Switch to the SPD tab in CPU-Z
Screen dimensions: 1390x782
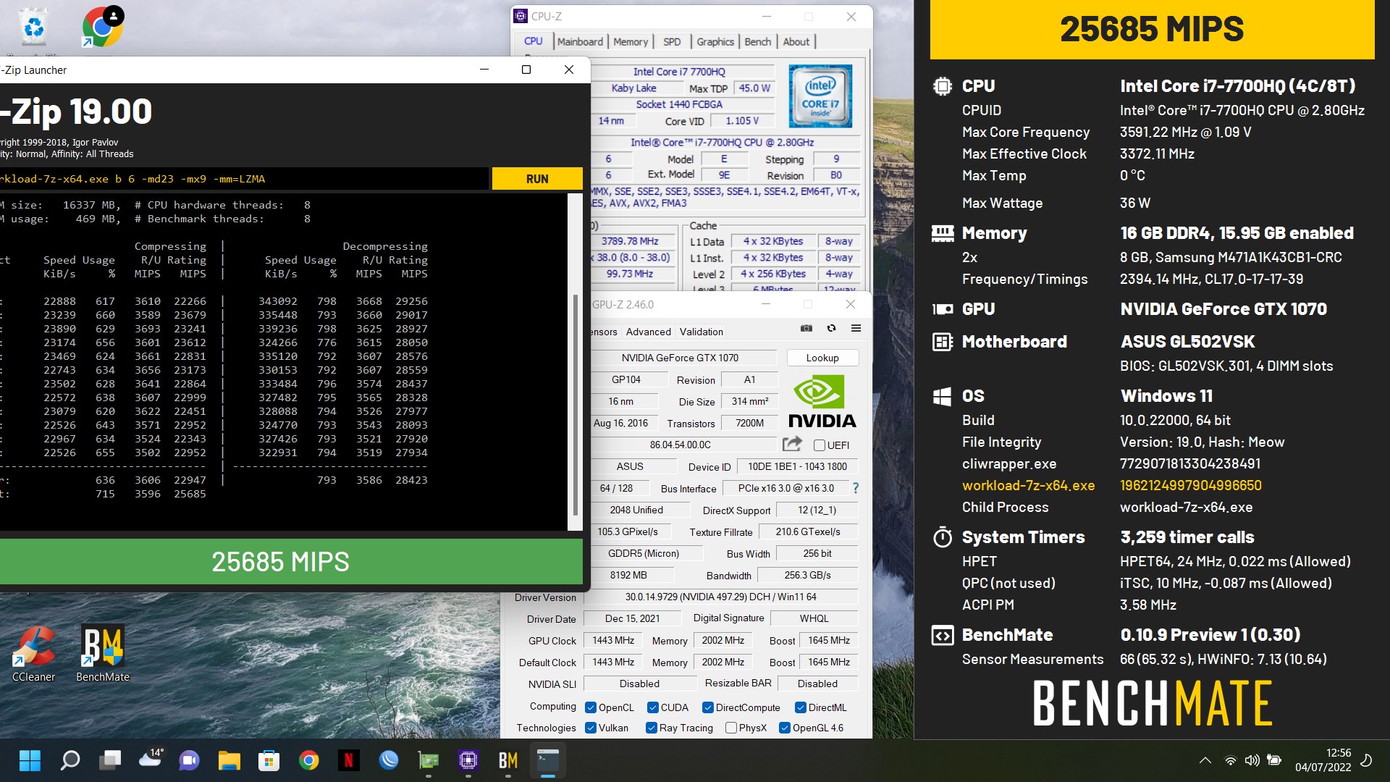point(672,42)
